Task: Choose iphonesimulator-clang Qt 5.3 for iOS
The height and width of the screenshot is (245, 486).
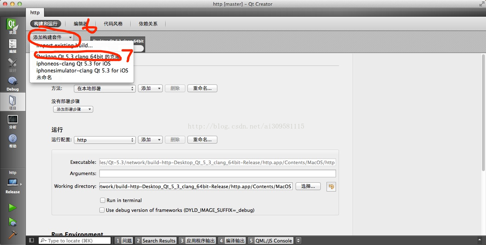Action: 82,71
